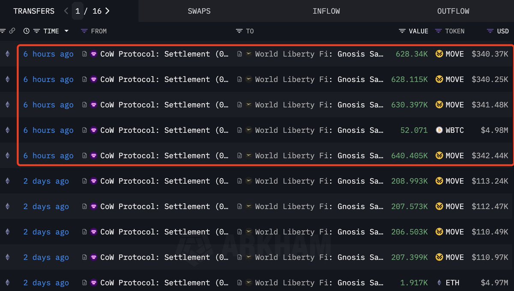Open the VALUE column filter

(402, 31)
